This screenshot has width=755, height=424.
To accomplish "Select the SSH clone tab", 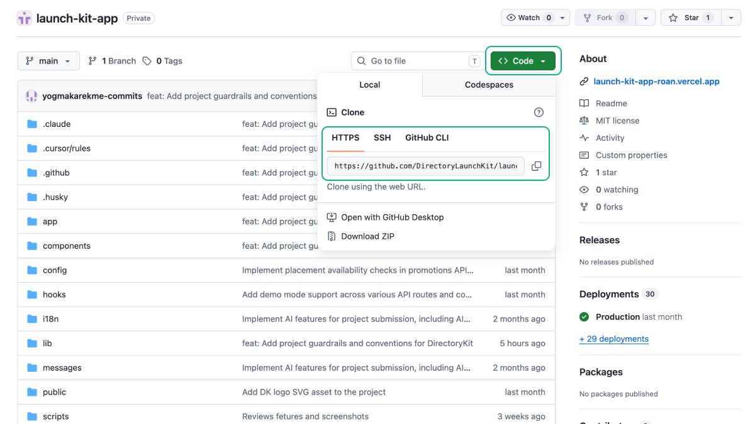I will (382, 138).
